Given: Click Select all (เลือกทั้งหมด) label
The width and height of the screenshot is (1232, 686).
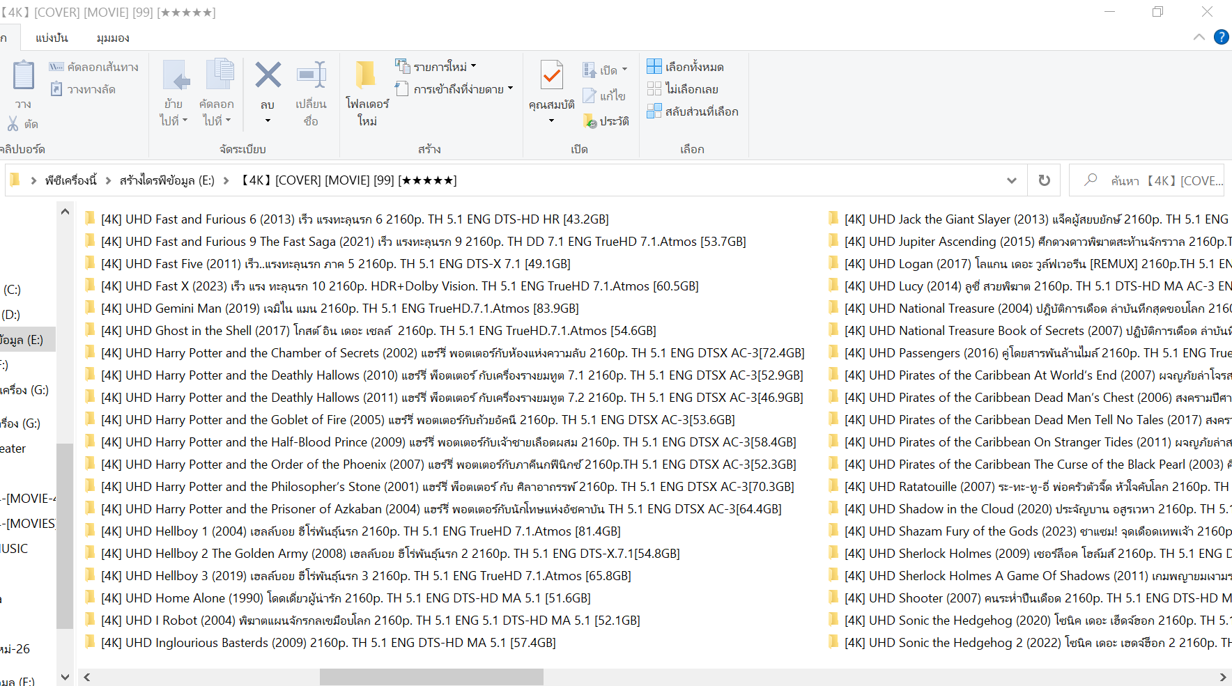Looking at the screenshot, I should pos(694,67).
